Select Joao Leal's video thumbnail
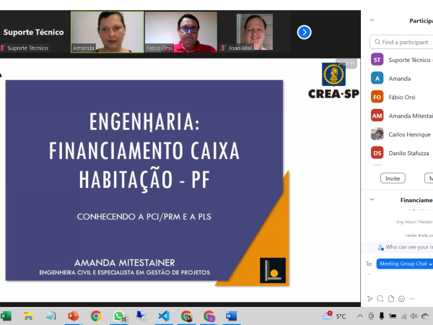Screen dimensions: 433x325 tap(255, 32)
